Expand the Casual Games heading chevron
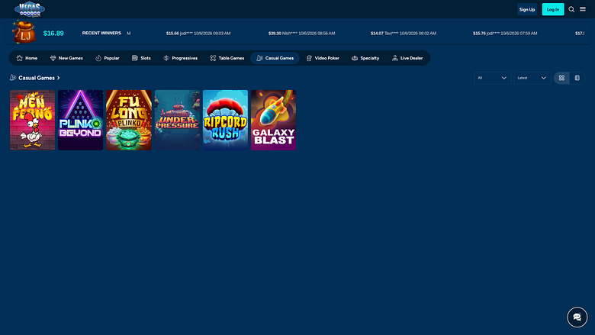595x335 pixels. pos(59,78)
